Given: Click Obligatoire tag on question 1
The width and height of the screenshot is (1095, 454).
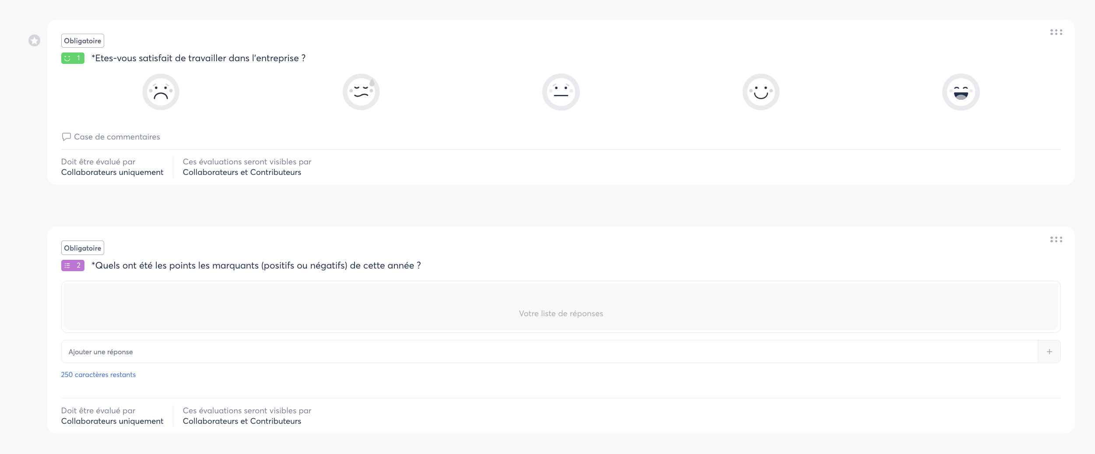Looking at the screenshot, I should 83,41.
